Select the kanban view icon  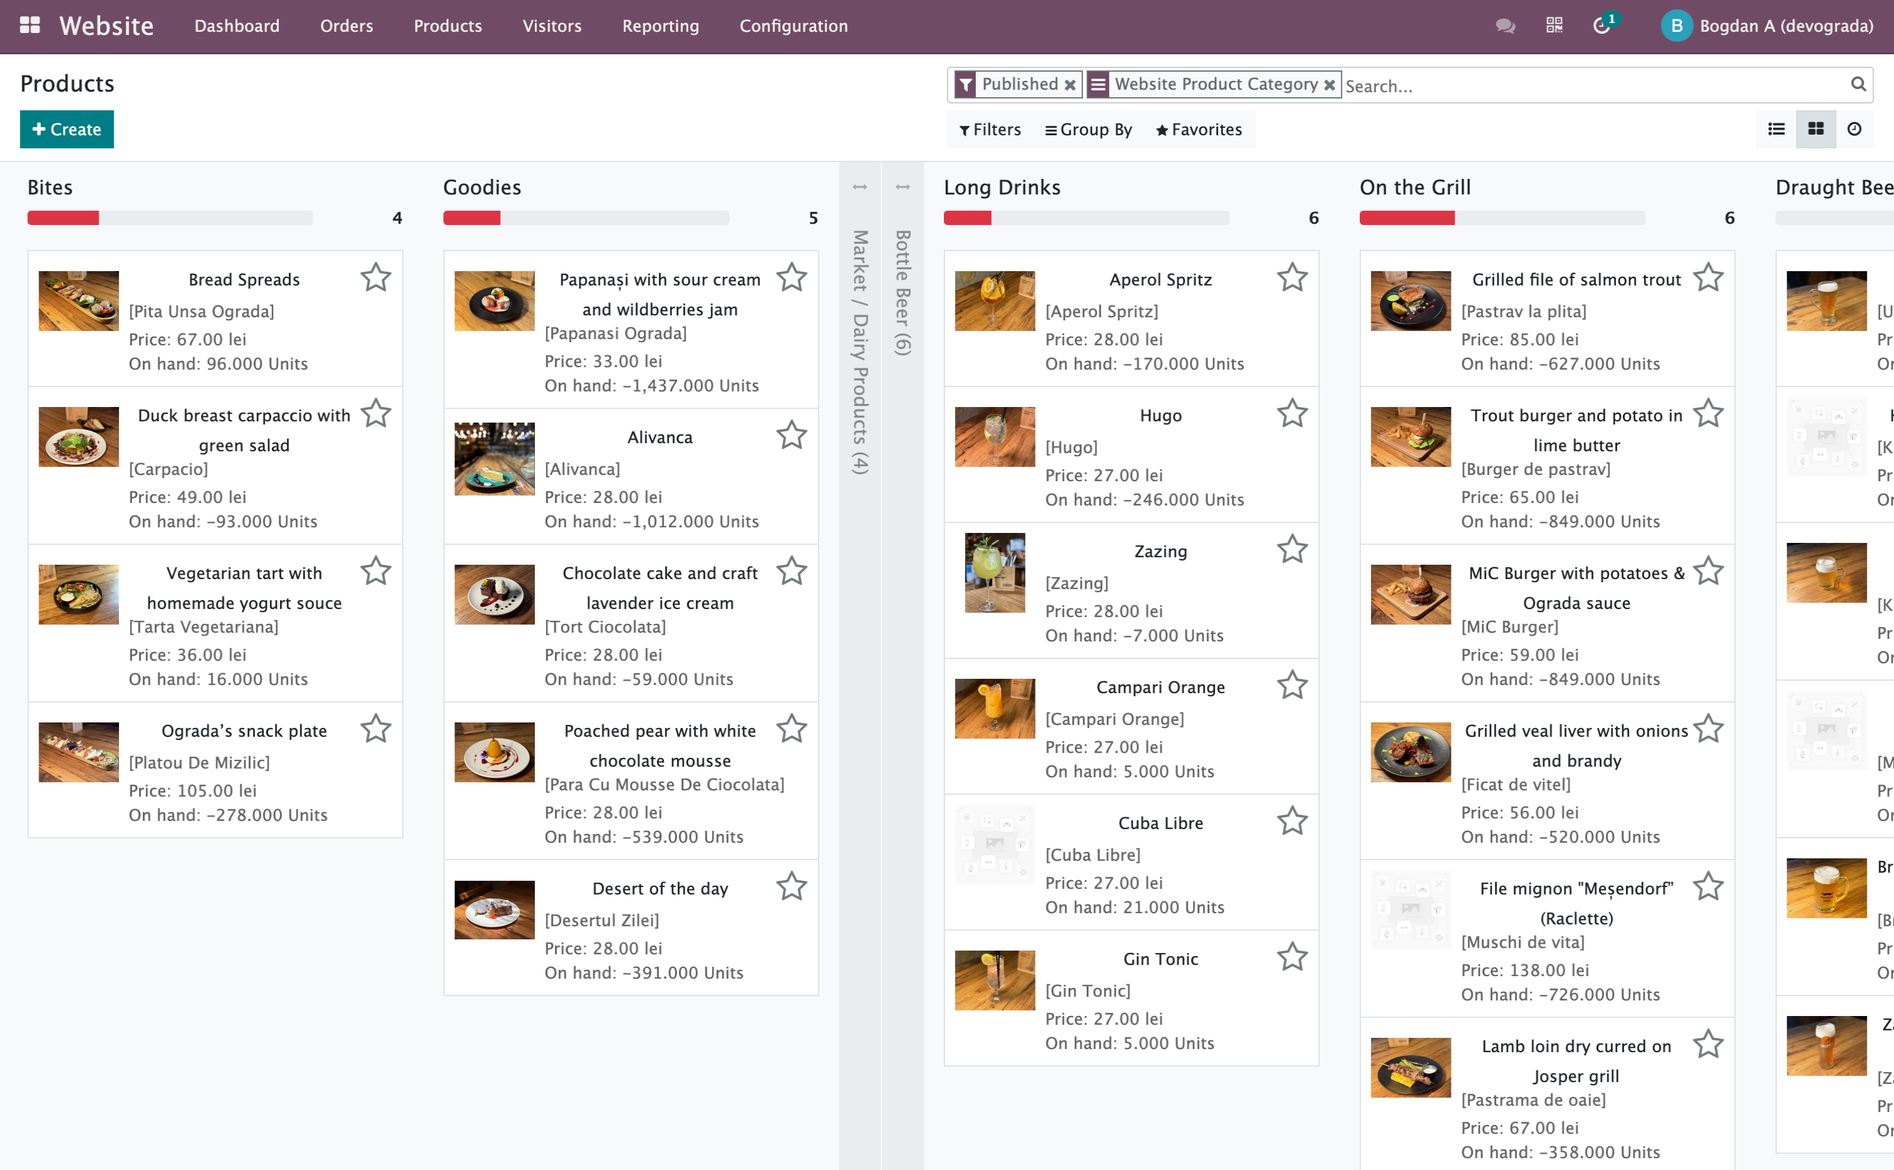coord(1816,129)
